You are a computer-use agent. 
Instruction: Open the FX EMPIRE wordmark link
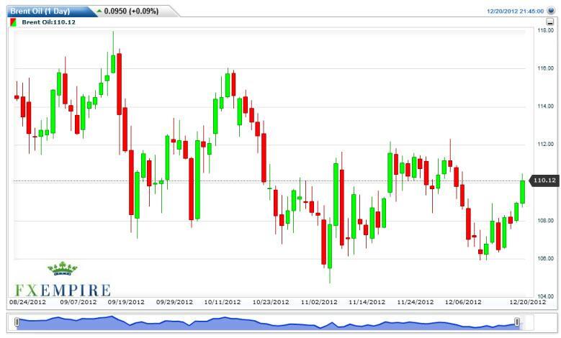60,290
